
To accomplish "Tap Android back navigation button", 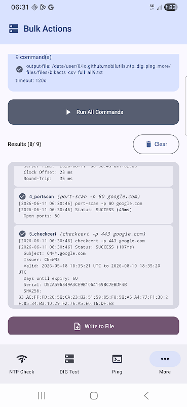I will click(x=146, y=396).
